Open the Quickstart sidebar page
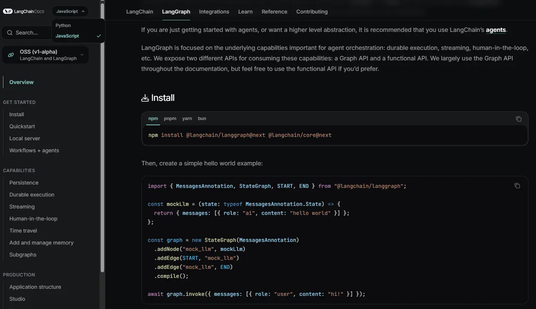 tap(22, 126)
